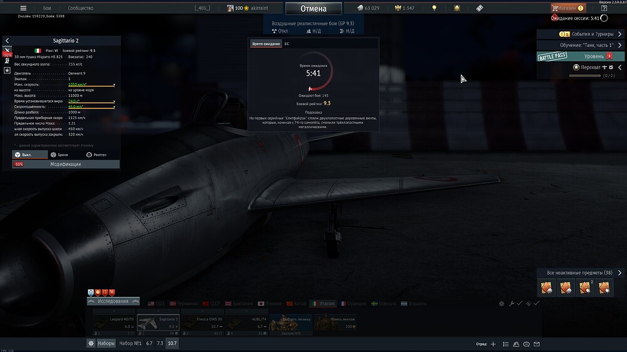Set armor view to Выкл.

click(29, 155)
